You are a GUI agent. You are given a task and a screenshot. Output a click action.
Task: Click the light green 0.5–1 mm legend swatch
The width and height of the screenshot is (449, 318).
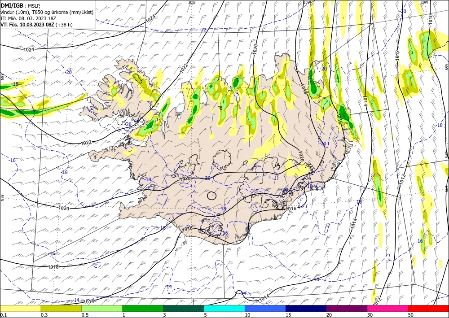[x=102, y=308]
